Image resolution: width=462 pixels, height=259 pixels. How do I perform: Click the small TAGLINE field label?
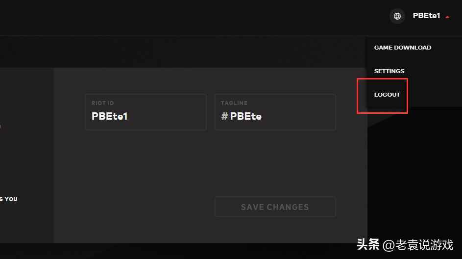click(234, 103)
